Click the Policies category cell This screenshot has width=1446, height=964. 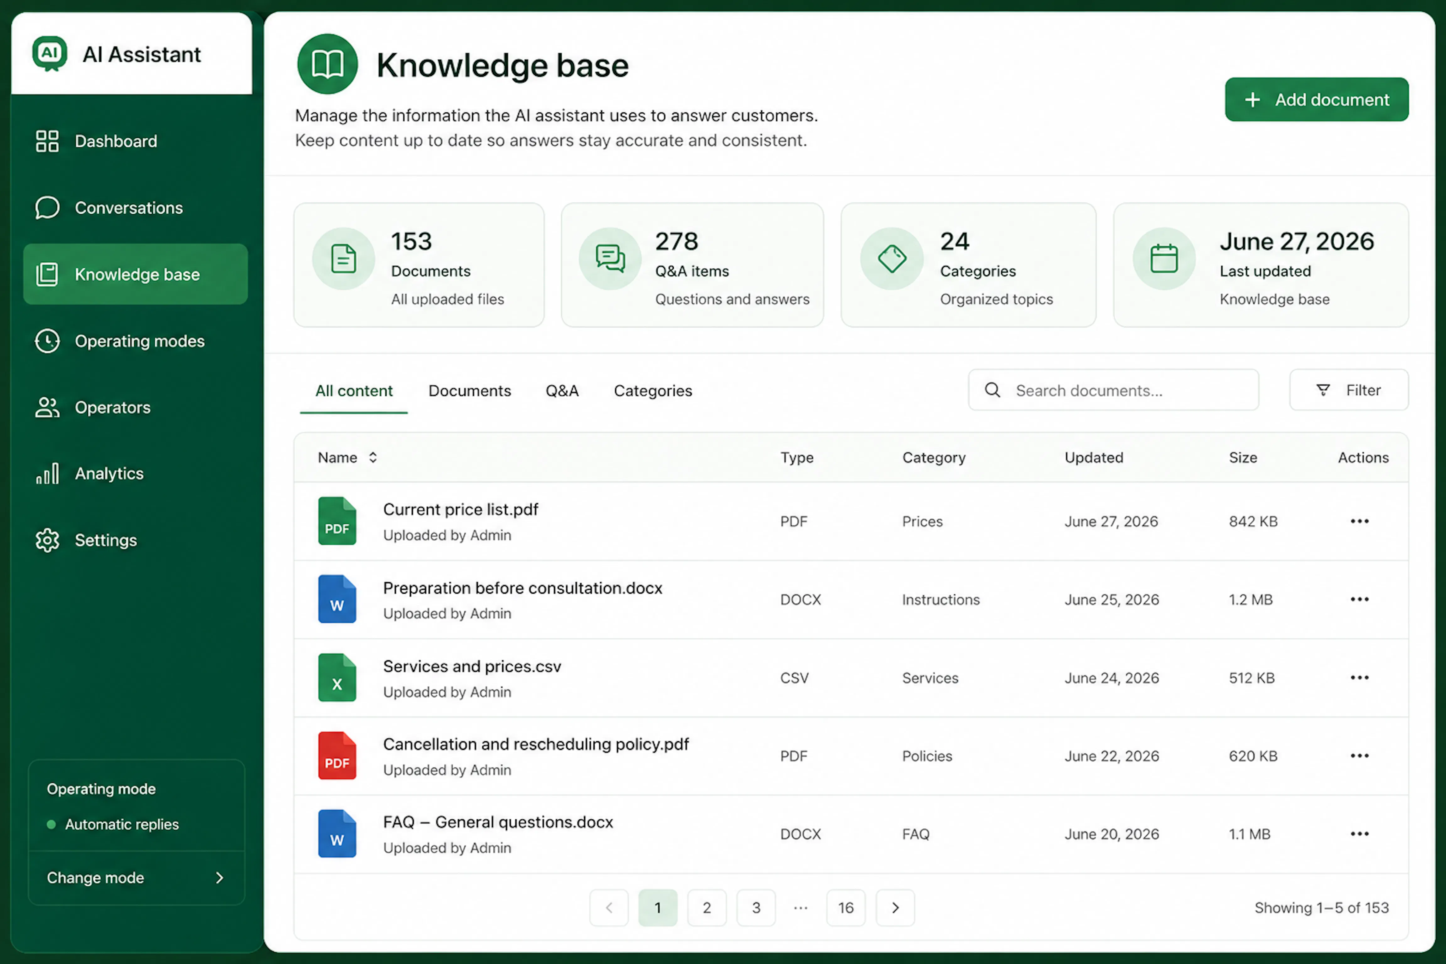pyautogui.click(x=927, y=756)
